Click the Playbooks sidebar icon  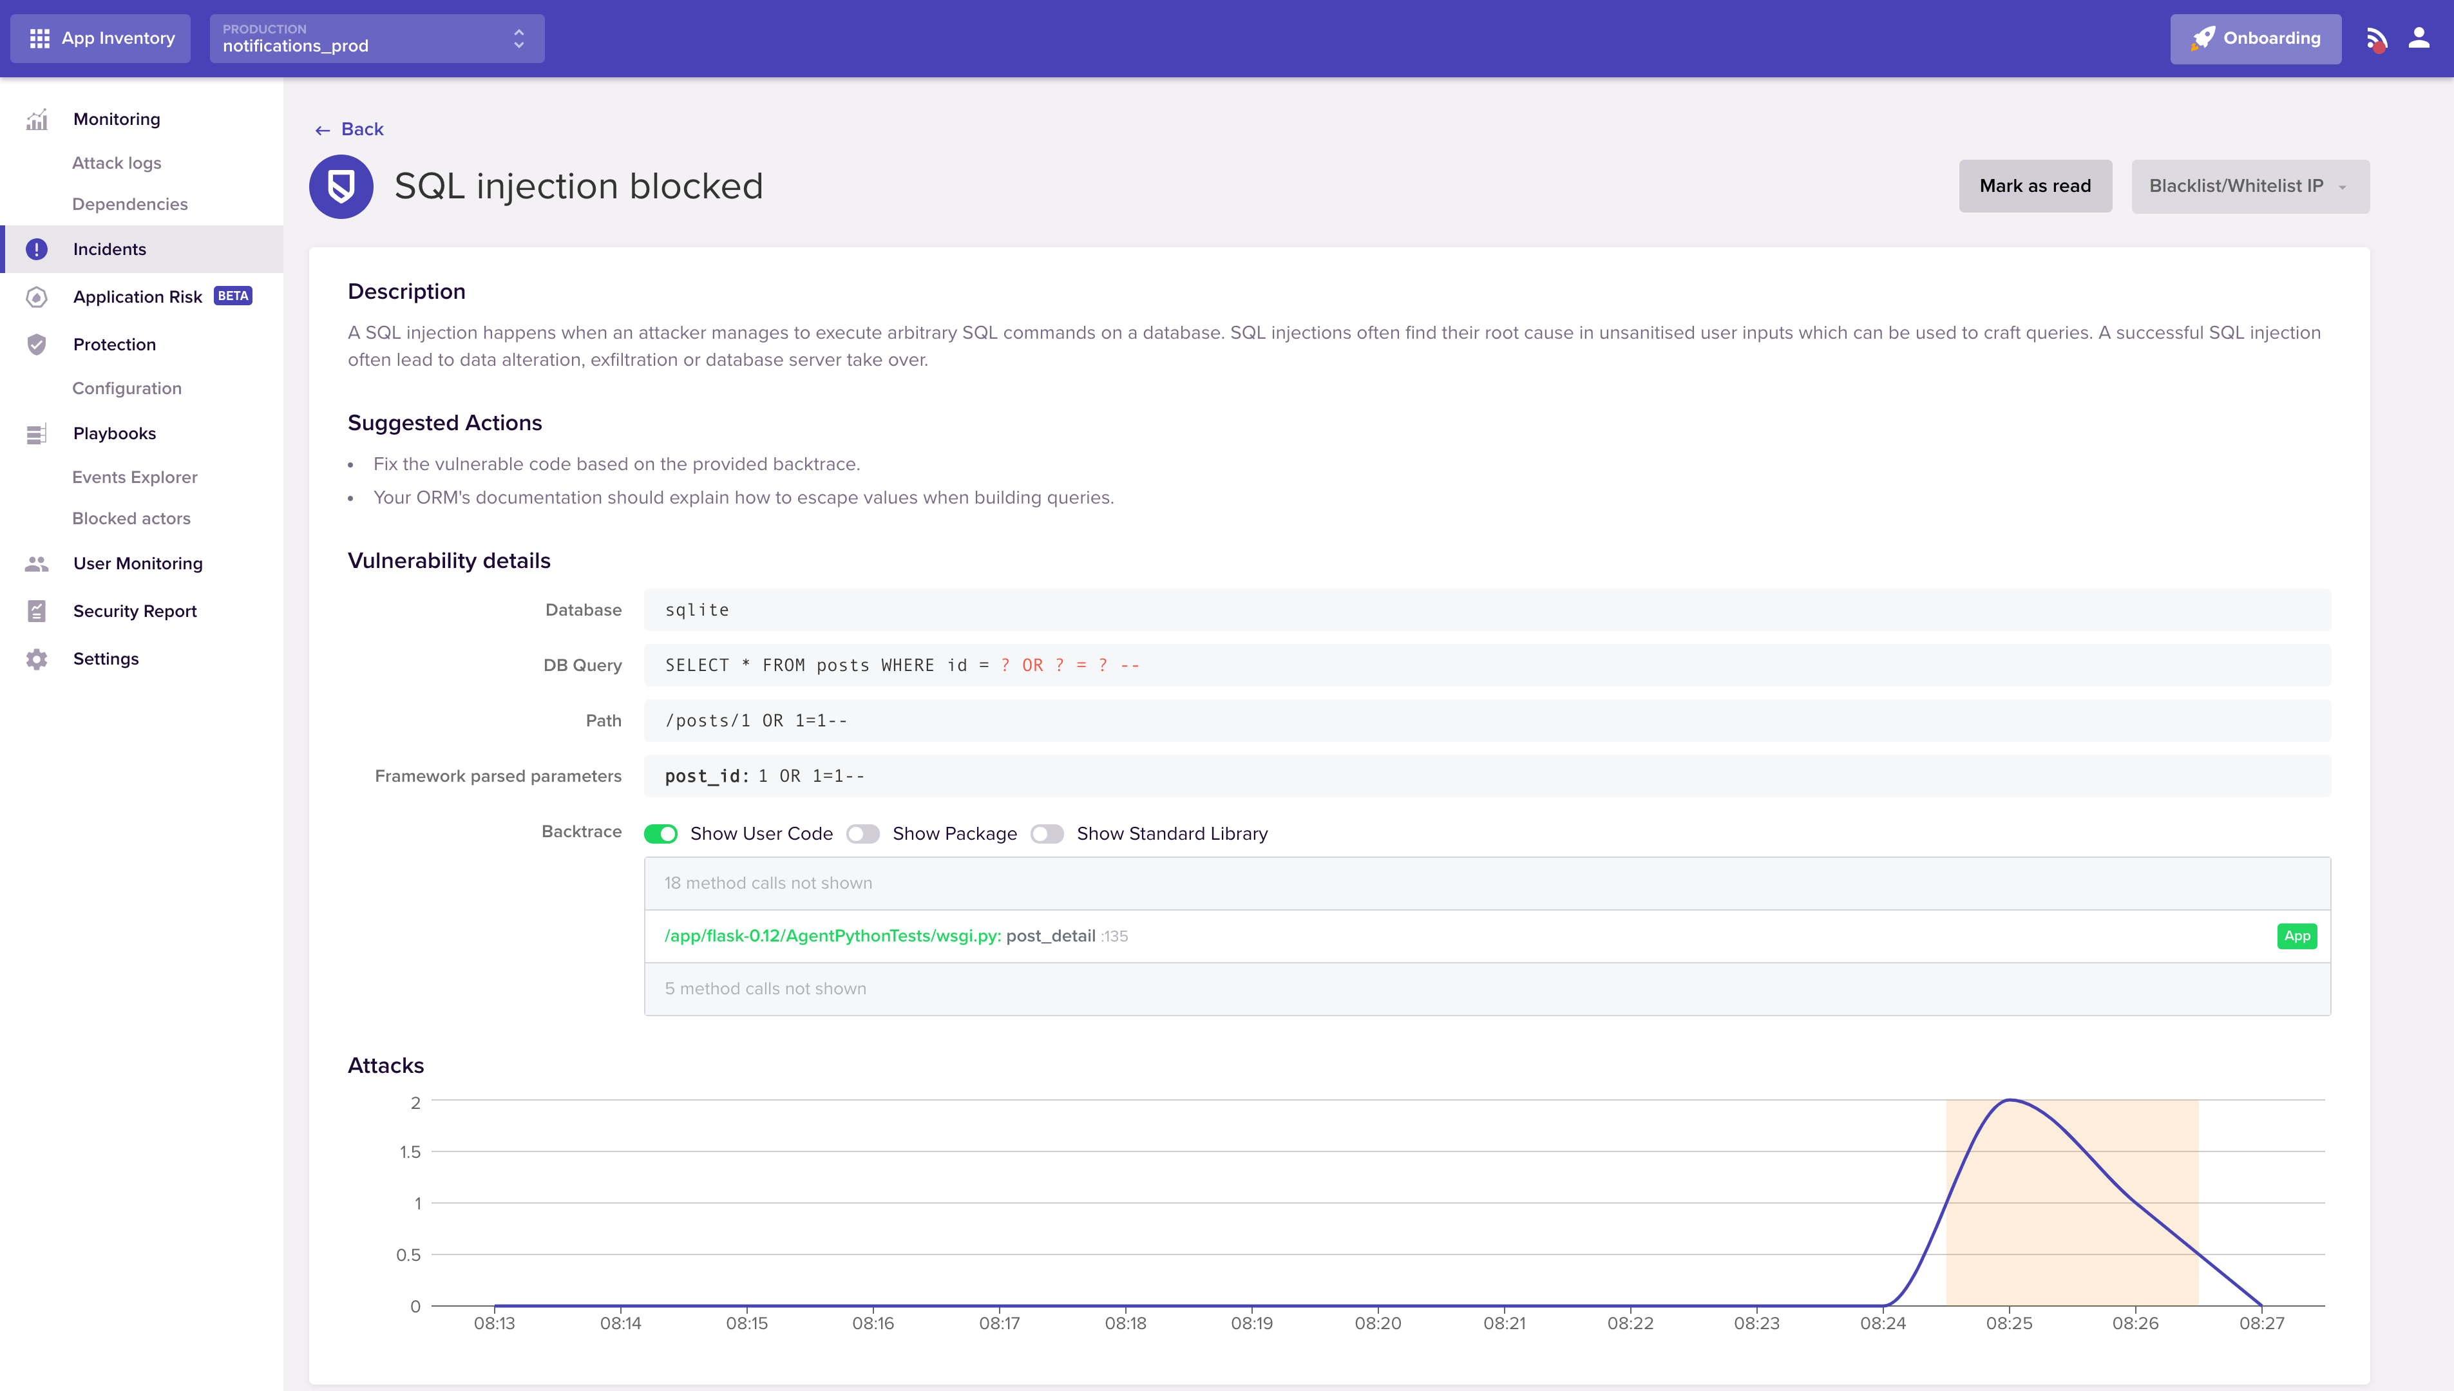click(36, 434)
